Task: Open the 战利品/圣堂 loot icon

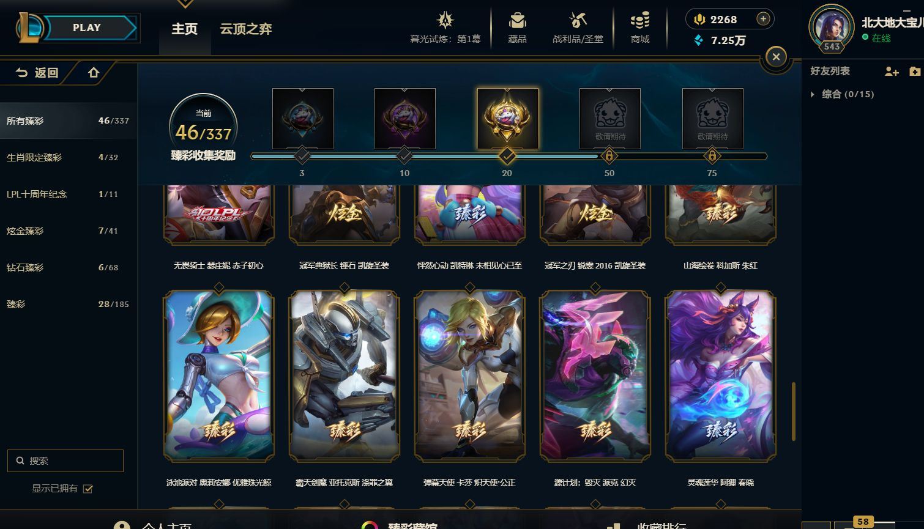Action: coord(578,21)
